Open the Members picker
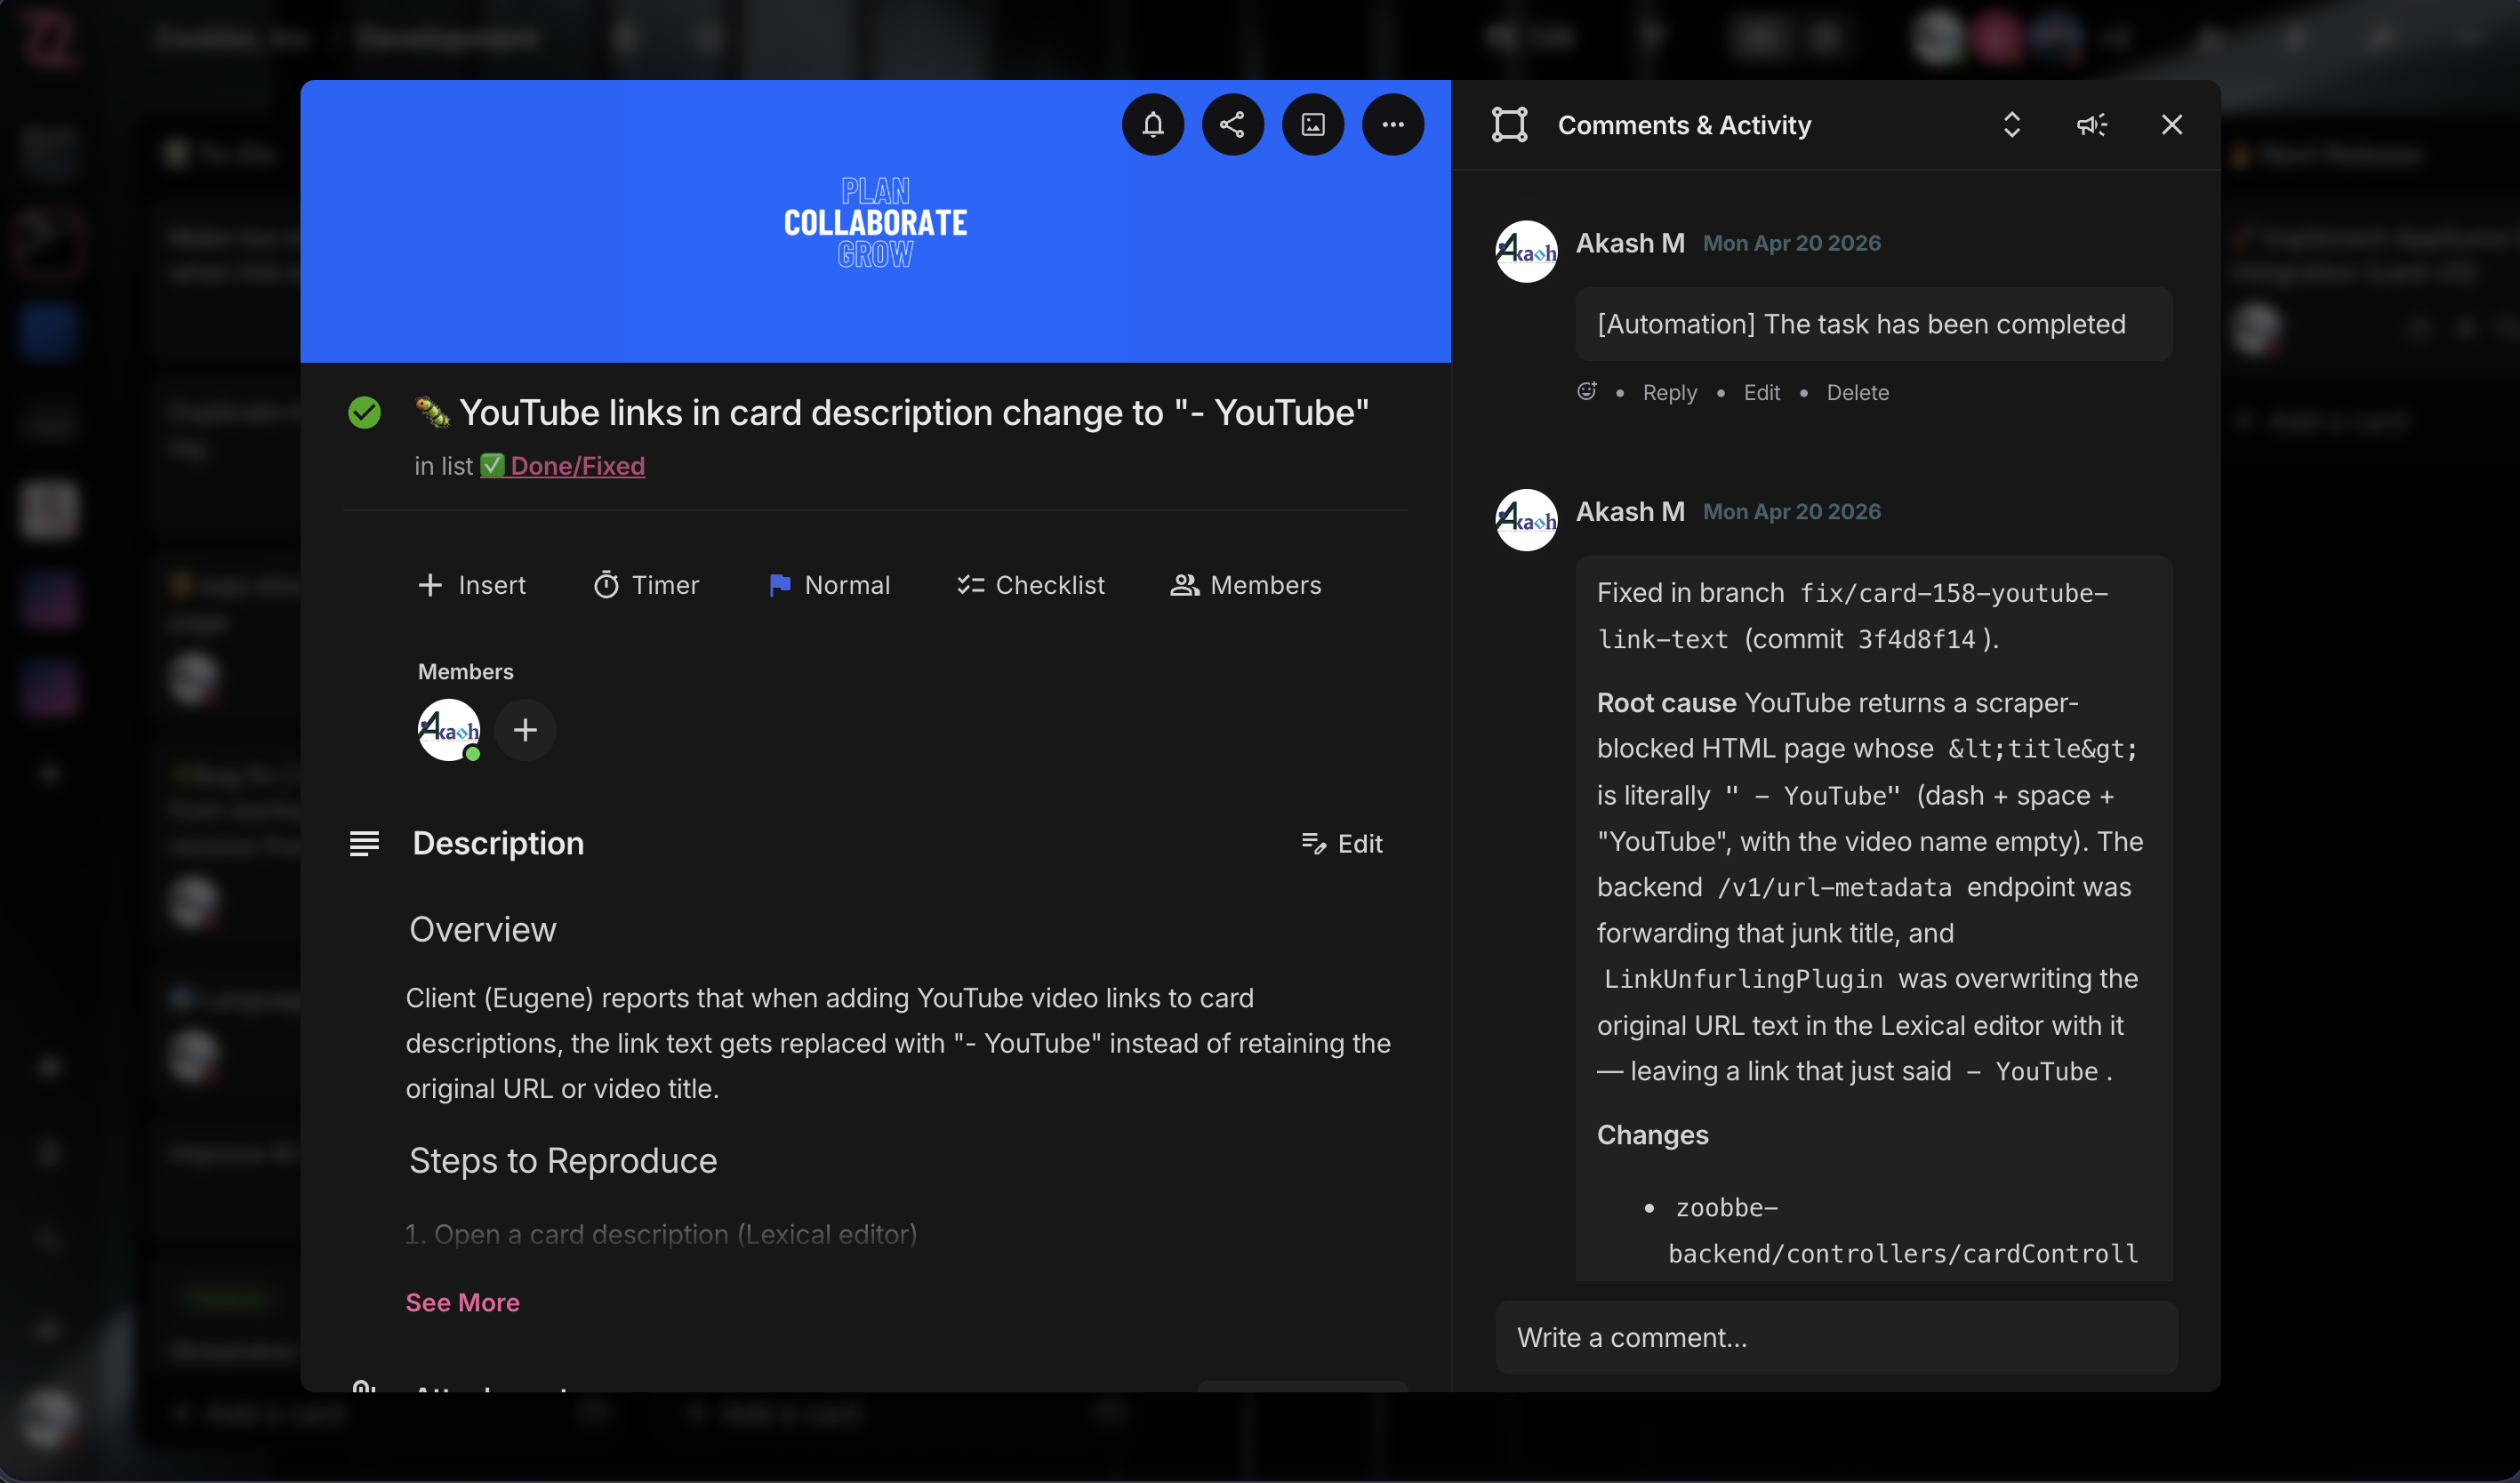Image resolution: width=2520 pixels, height=1483 pixels. coord(1246,585)
